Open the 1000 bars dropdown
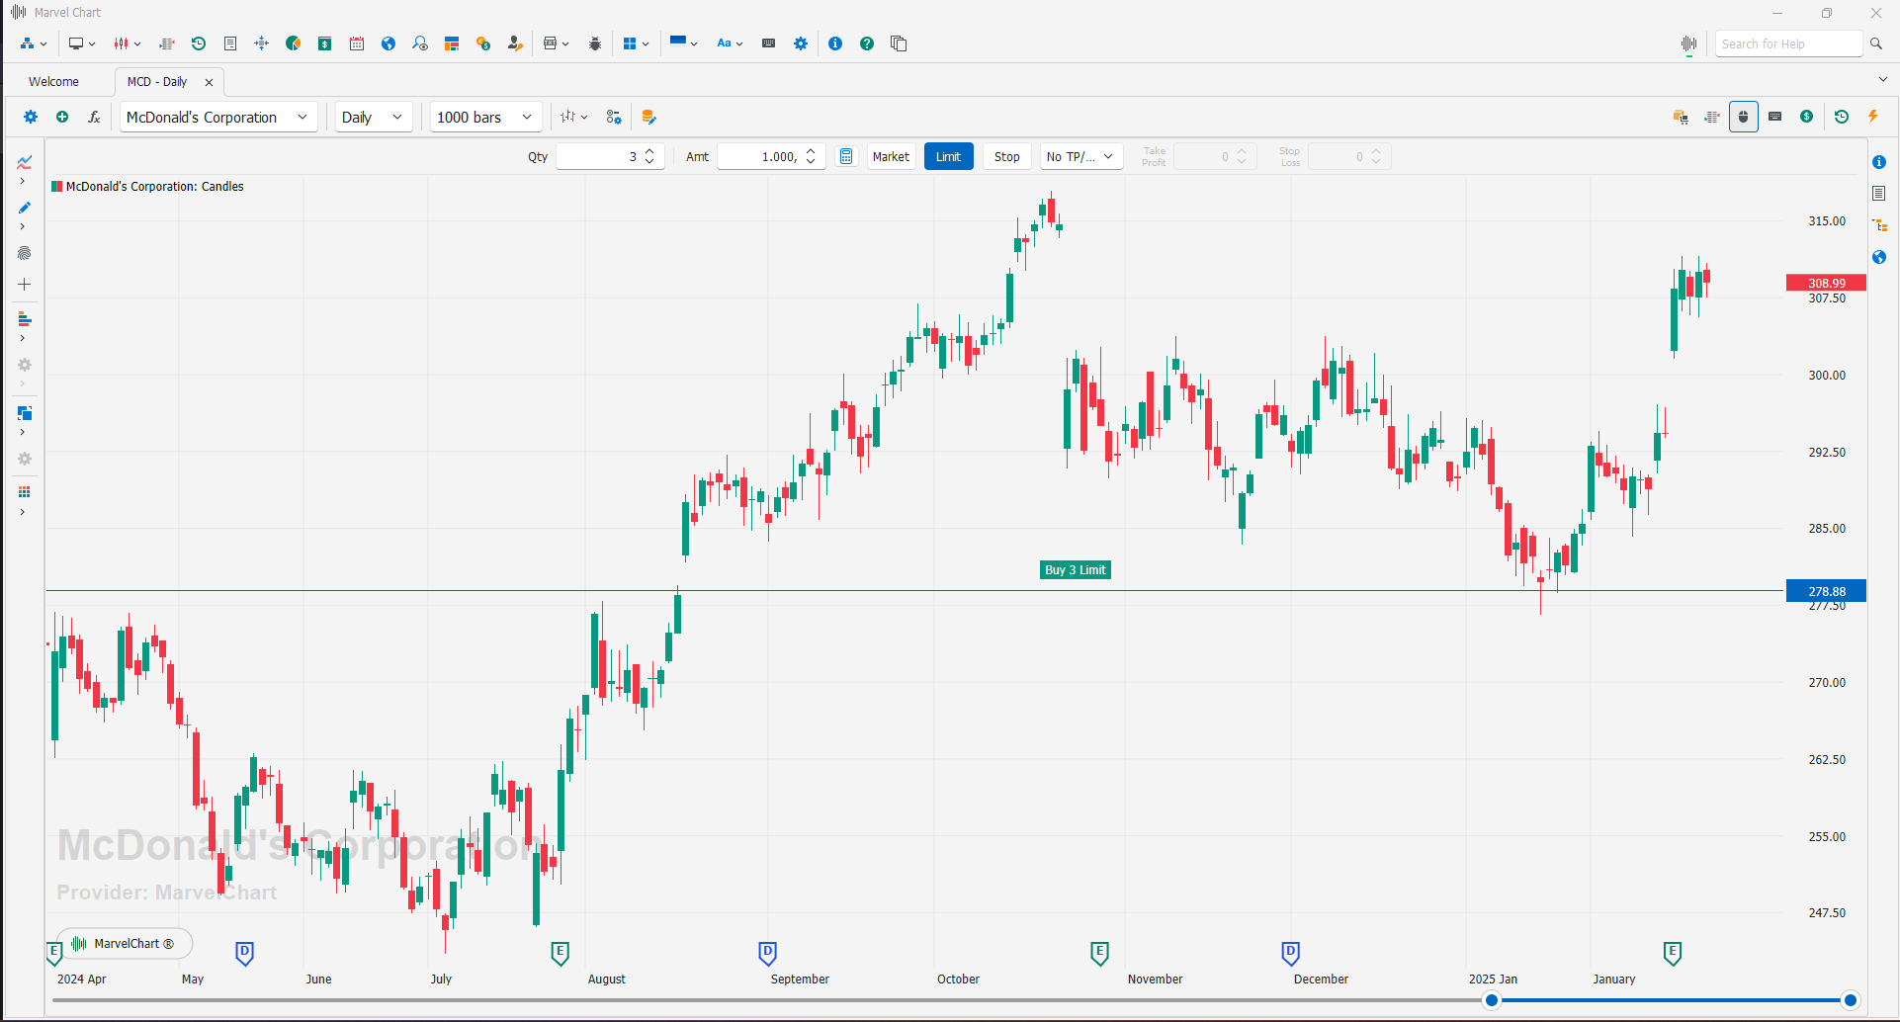 (x=485, y=117)
